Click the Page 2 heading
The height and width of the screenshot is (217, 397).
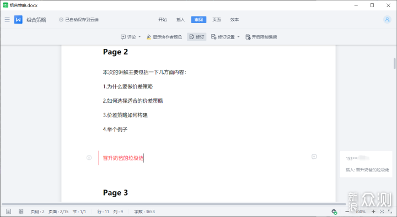tap(115, 52)
